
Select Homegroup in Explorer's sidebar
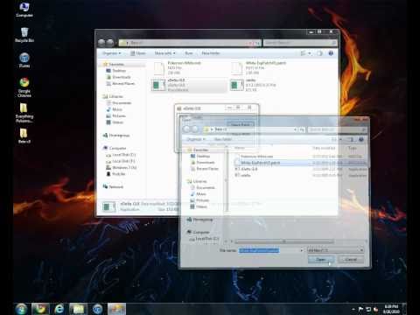click(x=116, y=136)
